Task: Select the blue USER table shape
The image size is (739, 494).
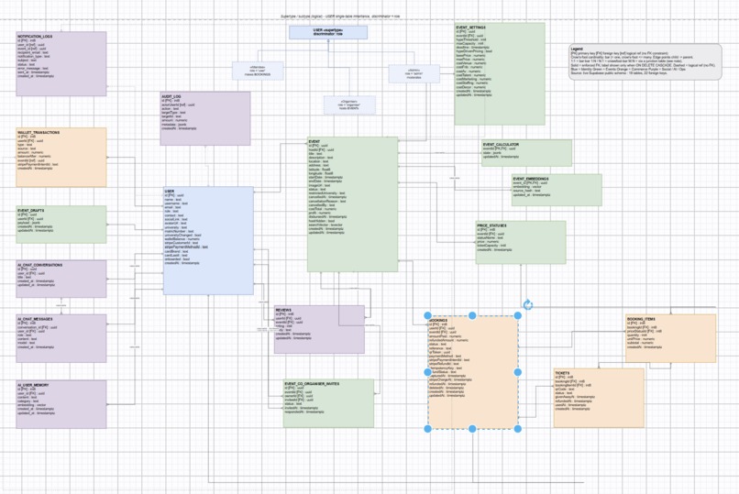Action: pyautogui.click(x=208, y=241)
